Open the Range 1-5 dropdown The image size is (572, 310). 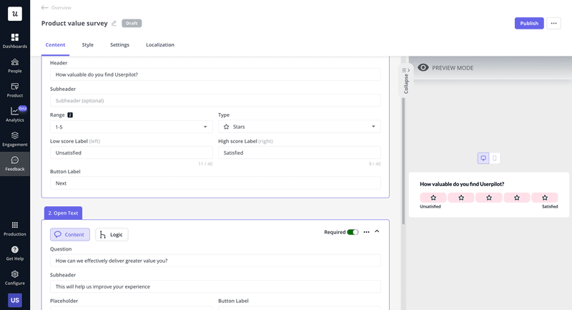tap(131, 127)
